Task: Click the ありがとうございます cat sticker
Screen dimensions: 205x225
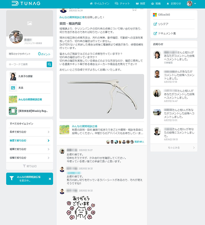Action: tap(81, 208)
